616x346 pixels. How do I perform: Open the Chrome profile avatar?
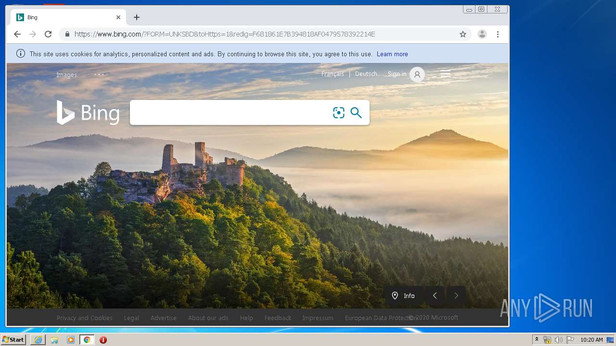tap(482, 34)
